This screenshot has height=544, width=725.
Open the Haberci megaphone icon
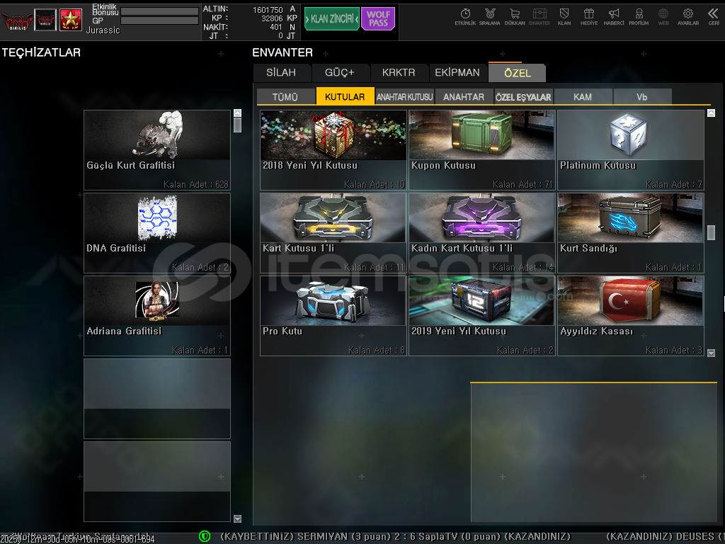pyautogui.click(x=614, y=17)
